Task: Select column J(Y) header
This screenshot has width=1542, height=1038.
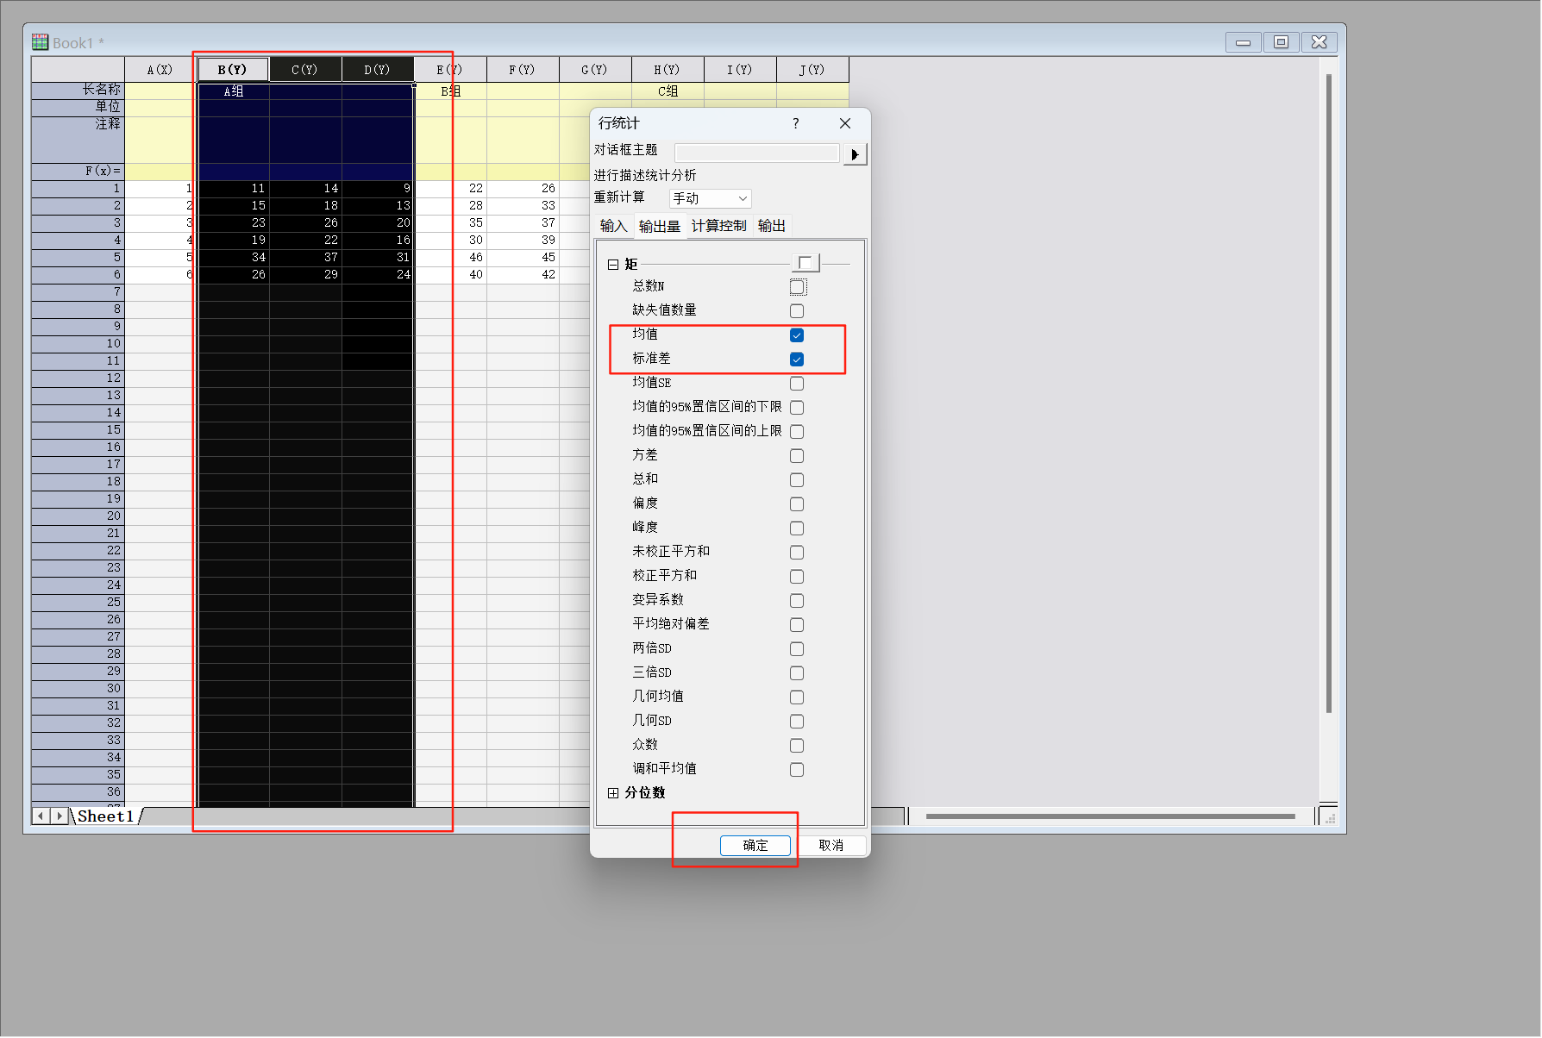Action: click(x=812, y=70)
